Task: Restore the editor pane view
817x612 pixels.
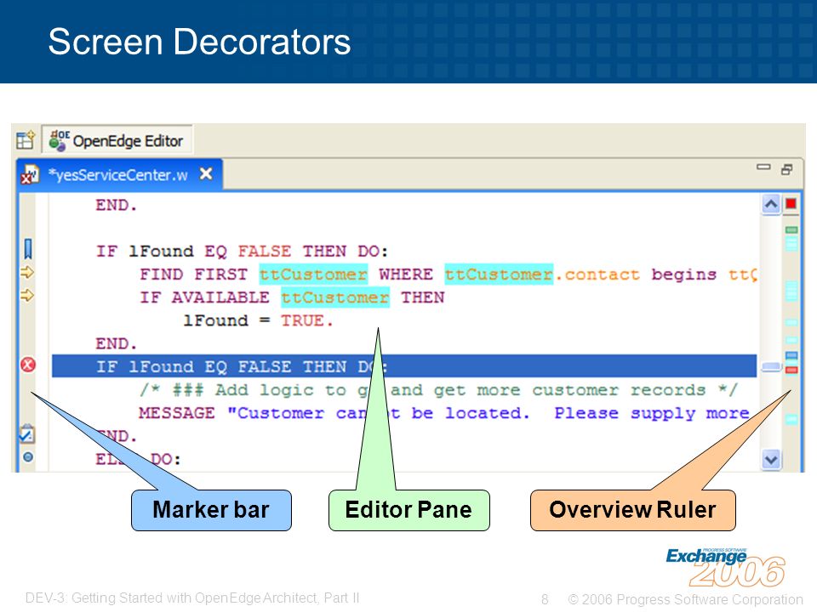Action: click(x=786, y=169)
